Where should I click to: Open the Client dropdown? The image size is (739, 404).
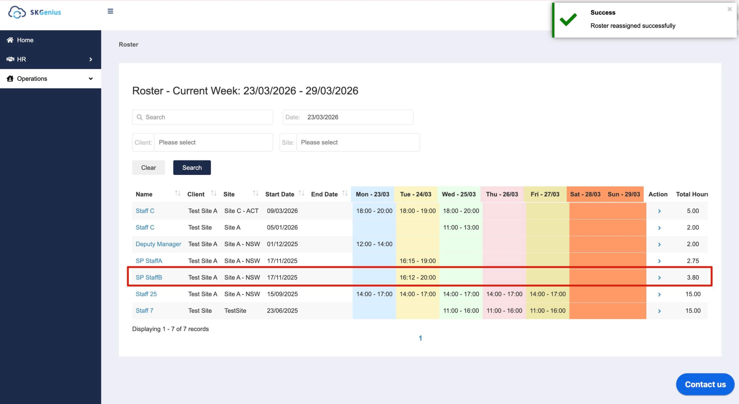213,142
